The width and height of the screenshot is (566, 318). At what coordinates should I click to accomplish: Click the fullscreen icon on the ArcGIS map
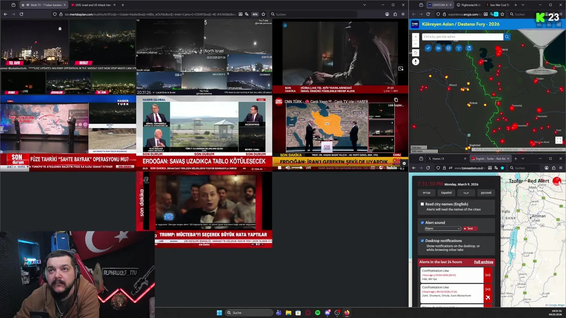point(559,140)
